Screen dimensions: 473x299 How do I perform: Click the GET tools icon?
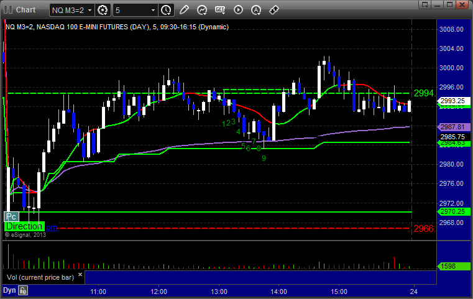tap(220, 10)
